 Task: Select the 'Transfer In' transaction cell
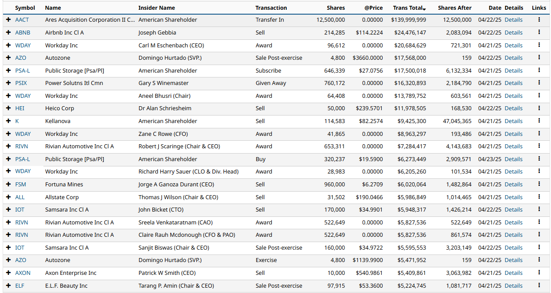[x=270, y=20]
